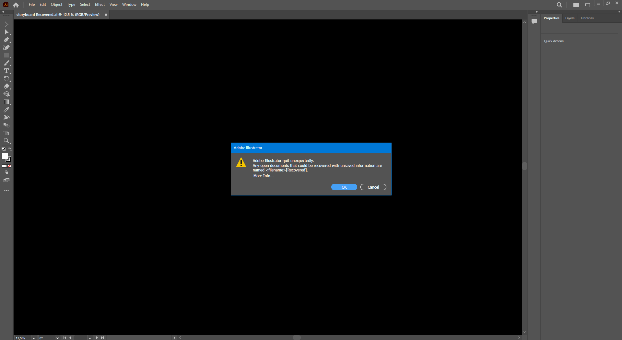
Task: Open the zoom level dropdown showing 12,5%
Action: point(34,338)
